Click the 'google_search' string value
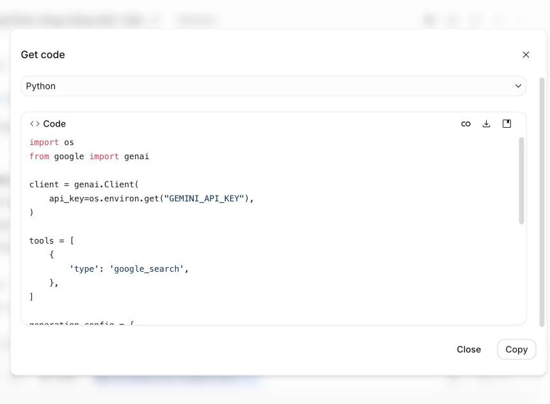This screenshot has height=404, width=550. (x=146, y=269)
